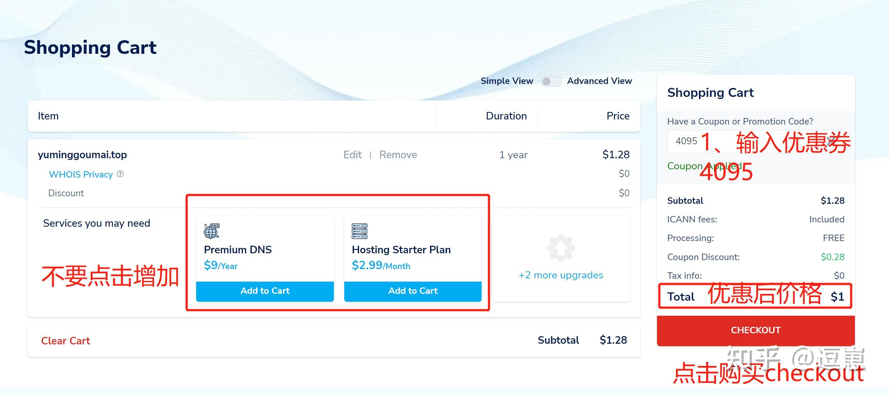The image size is (889, 395).
Task: Click the WHOIS Privacy help question icon
Action: 120,174
